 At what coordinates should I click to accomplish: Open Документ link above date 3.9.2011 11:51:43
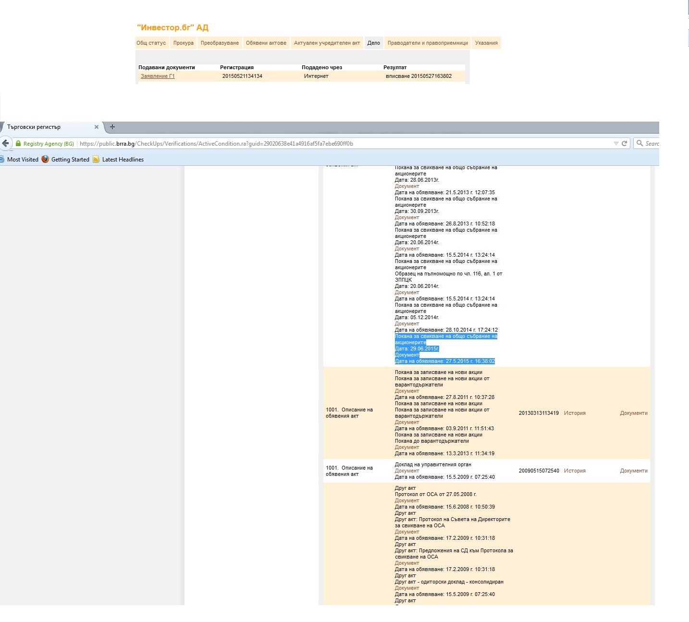(x=407, y=422)
